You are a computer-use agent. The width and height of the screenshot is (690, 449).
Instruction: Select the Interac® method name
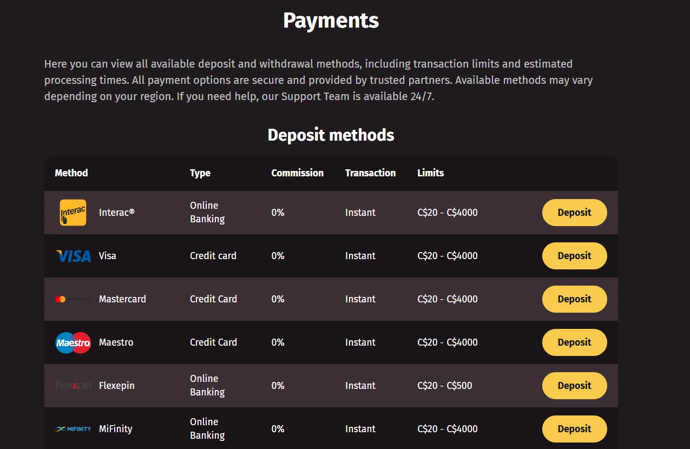coord(116,213)
